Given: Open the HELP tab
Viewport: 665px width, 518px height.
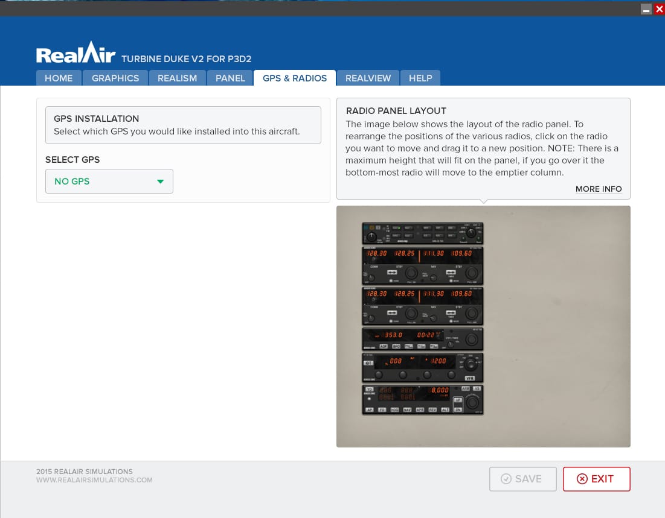Looking at the screenshot, I should point(420,78).
